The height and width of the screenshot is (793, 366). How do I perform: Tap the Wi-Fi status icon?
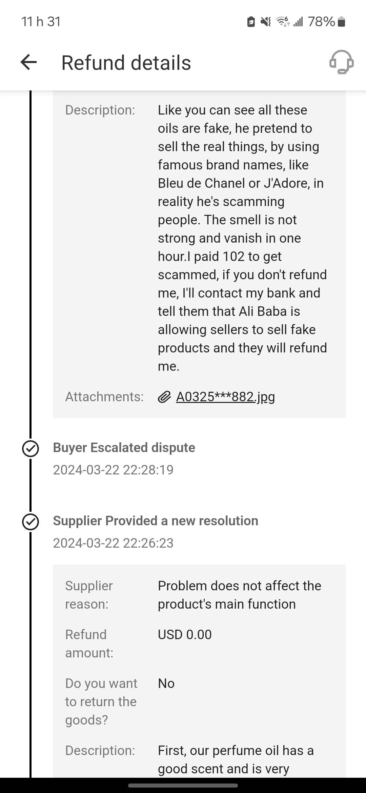[283, 22]
